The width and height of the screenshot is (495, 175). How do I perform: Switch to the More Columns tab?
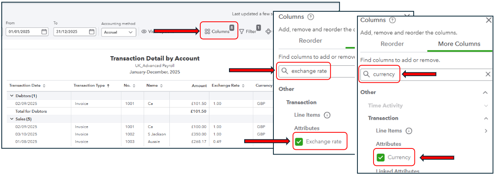pos(459,44)
